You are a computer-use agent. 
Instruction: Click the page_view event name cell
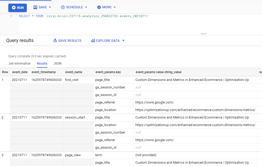click(73, 155)
